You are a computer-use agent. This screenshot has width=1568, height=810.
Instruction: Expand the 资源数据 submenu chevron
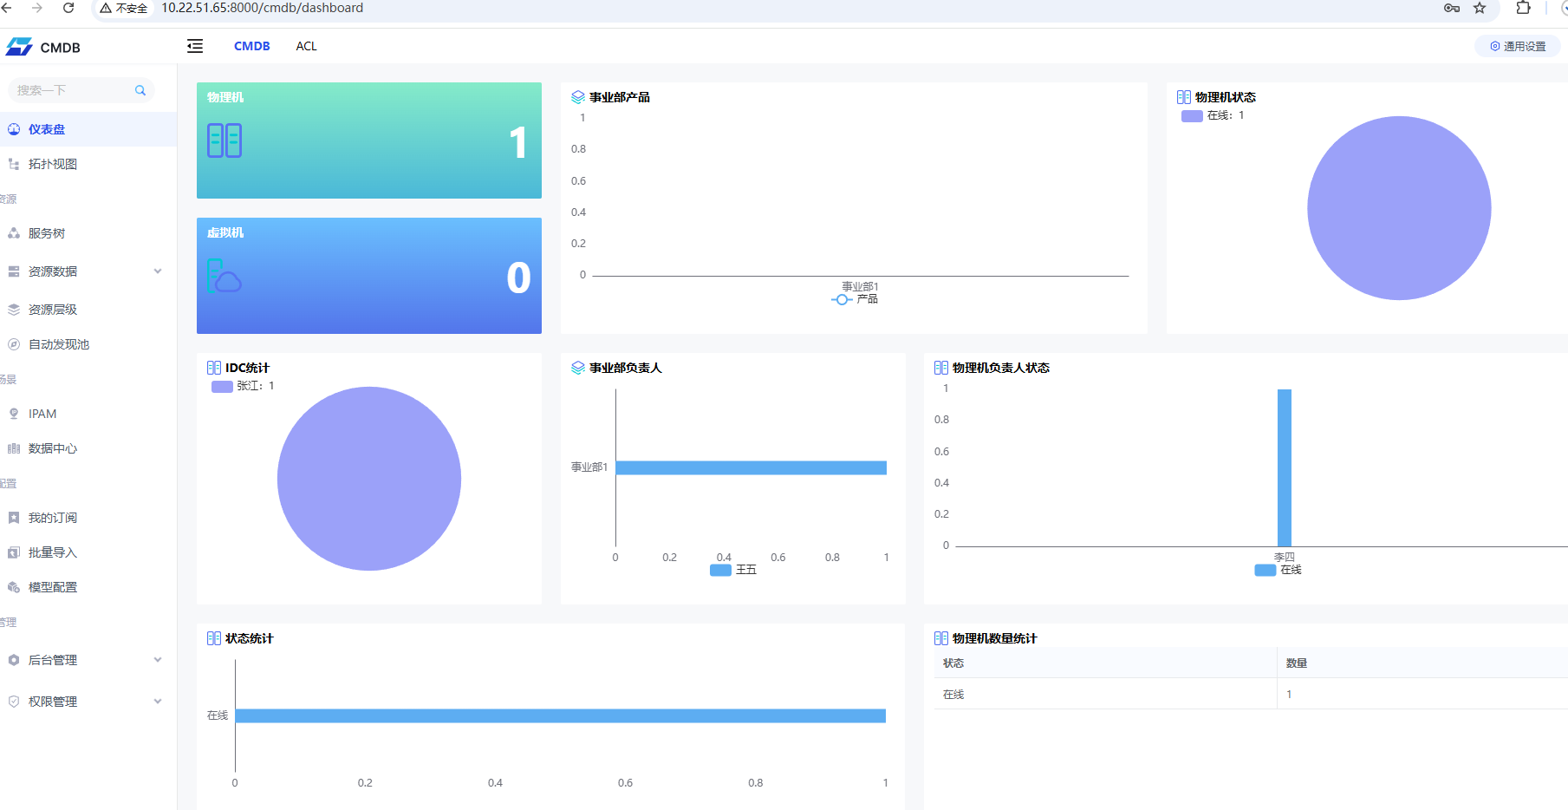click(x=158, y=271)
